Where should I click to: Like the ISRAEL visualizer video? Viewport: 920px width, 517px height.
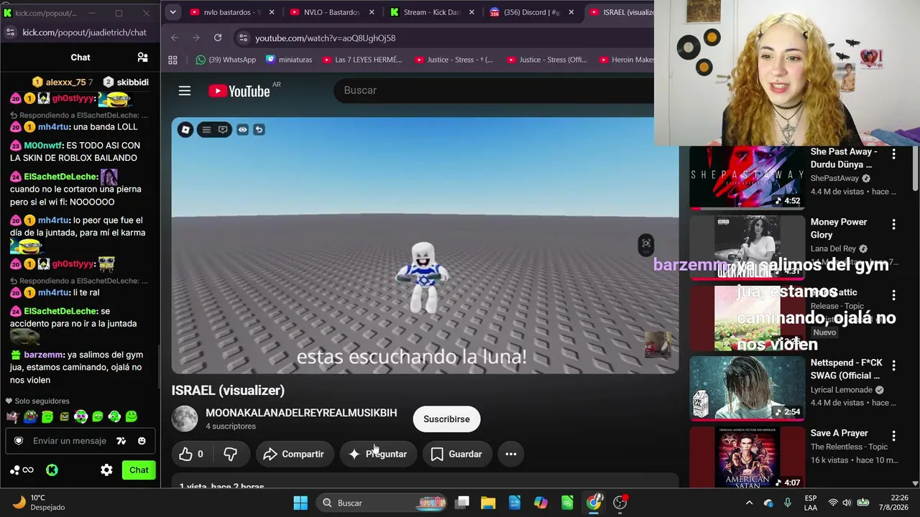[x=191, y=454]
